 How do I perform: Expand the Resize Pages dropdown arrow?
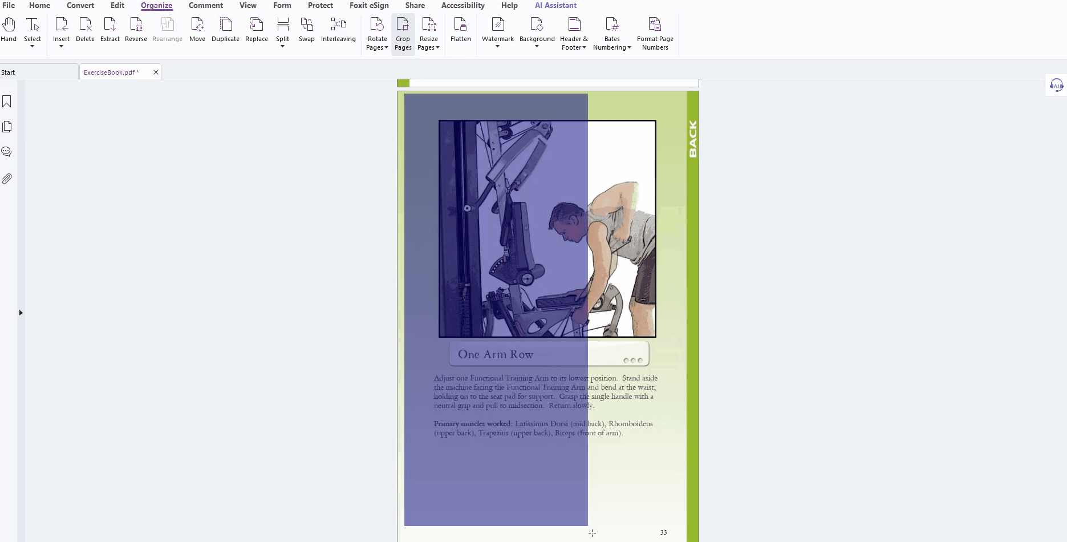point(438,48)
